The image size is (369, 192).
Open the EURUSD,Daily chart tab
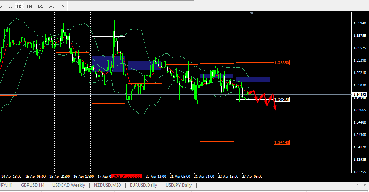point(143,185)
